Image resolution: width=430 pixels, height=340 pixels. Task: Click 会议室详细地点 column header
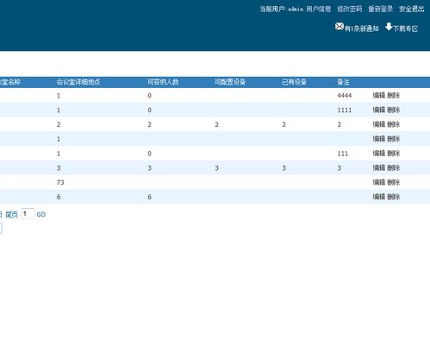(x=78, y=82)
